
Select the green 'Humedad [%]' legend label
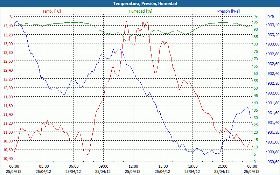pyautogui.click(x=140, y=11)
